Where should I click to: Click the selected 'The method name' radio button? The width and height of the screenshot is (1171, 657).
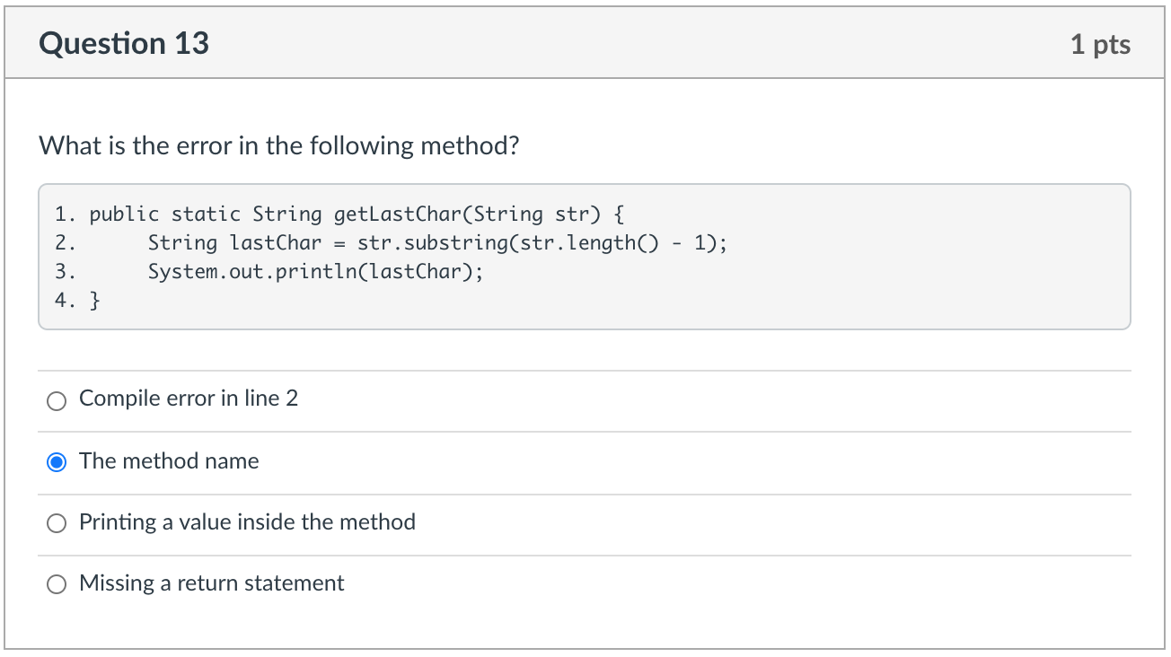click(57, 463)
